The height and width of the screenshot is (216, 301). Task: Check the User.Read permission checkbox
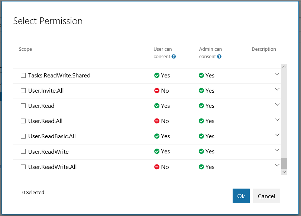coord(23,106)
